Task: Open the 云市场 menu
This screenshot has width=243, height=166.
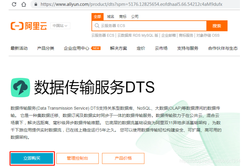Action: coord(161,48)
